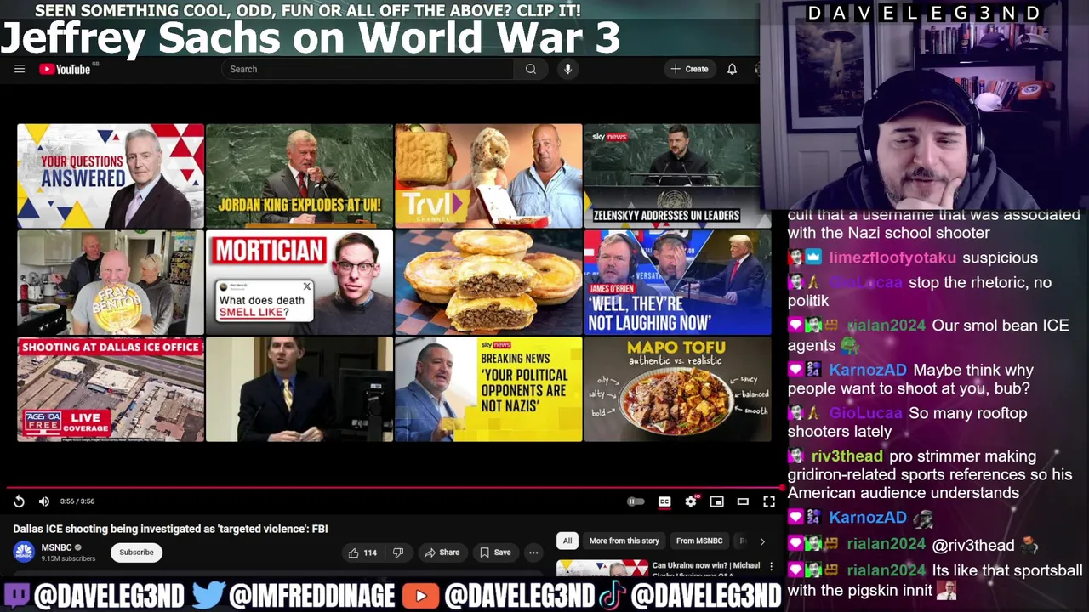Open the MSNBC channel avatar

24,552
